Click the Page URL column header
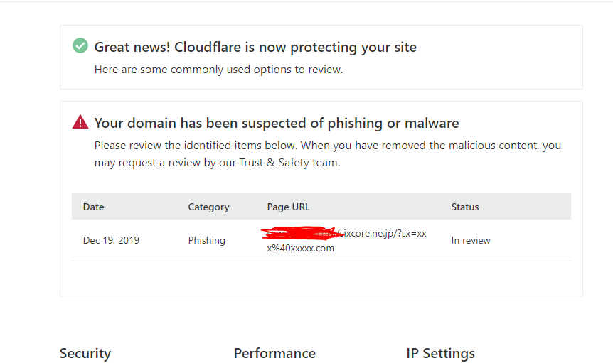The height and width of the screenshot is (363, 613). [x=289, y=207]
